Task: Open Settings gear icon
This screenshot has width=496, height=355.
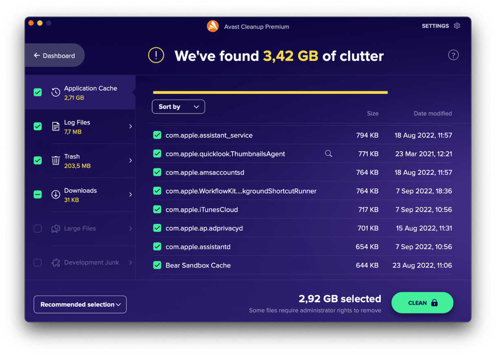Action: coord(457,26)
